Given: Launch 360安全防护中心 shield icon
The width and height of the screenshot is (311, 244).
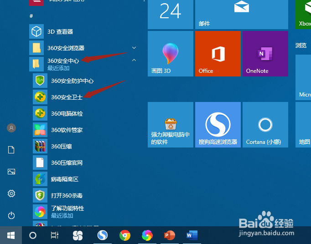Looking at the screenshot, I should click(40, 81).
